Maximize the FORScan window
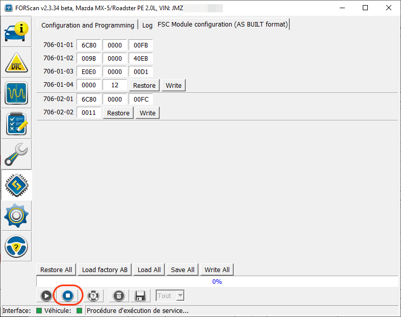The height and width of the screenshot is (317, 401). tap(365, 8)
